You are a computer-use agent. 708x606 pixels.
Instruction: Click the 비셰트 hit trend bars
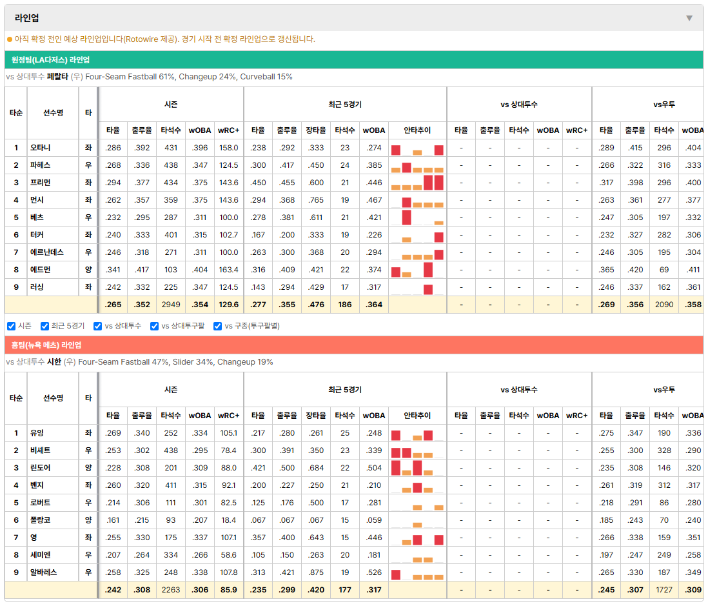(x=417, y=450)
